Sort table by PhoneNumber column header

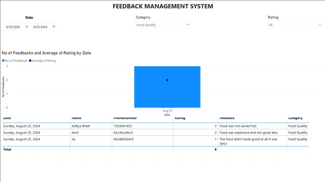click(125, 118)
